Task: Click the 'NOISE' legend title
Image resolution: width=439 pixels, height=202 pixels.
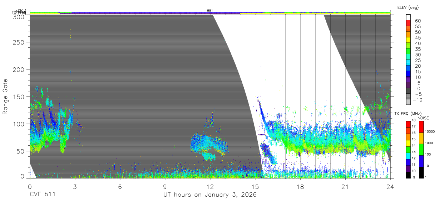Action: pos(423,118)
